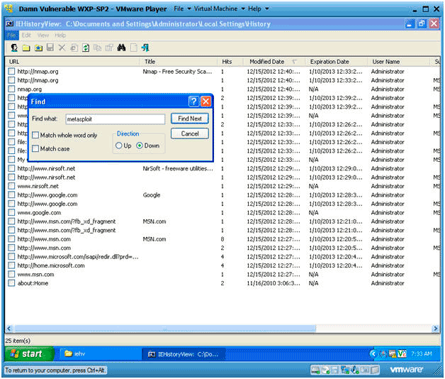Click the IEHistoryView title bar app icon
The height and width of the screenshot is (379, 445).
[10, 23]
